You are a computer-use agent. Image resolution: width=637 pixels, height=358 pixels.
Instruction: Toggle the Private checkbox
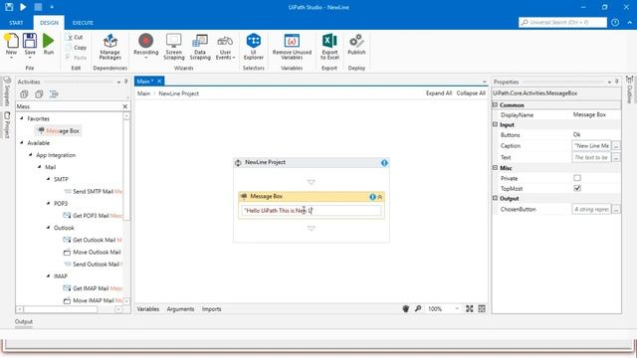[x=577, y=178]
